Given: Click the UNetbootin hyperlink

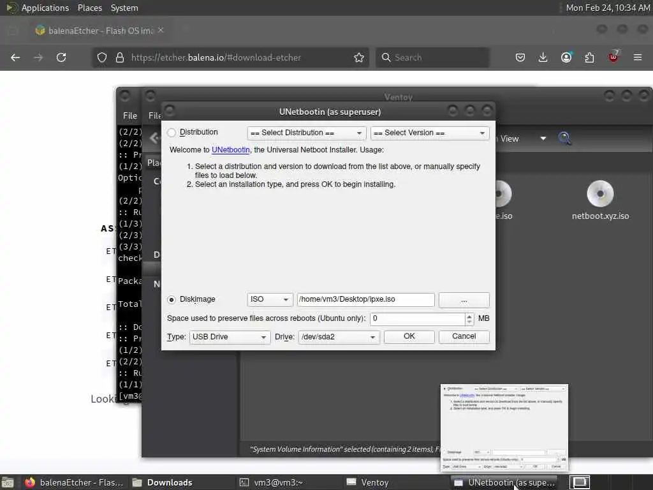Looking at the screenshot, I should (231, 149).
